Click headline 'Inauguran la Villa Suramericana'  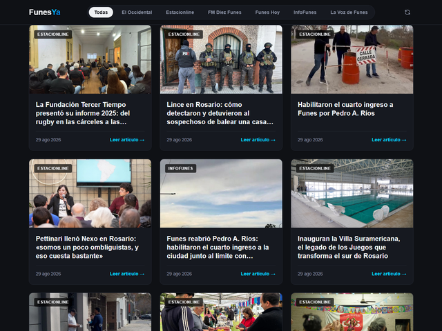pyautogui.click(x=349, y=247)
